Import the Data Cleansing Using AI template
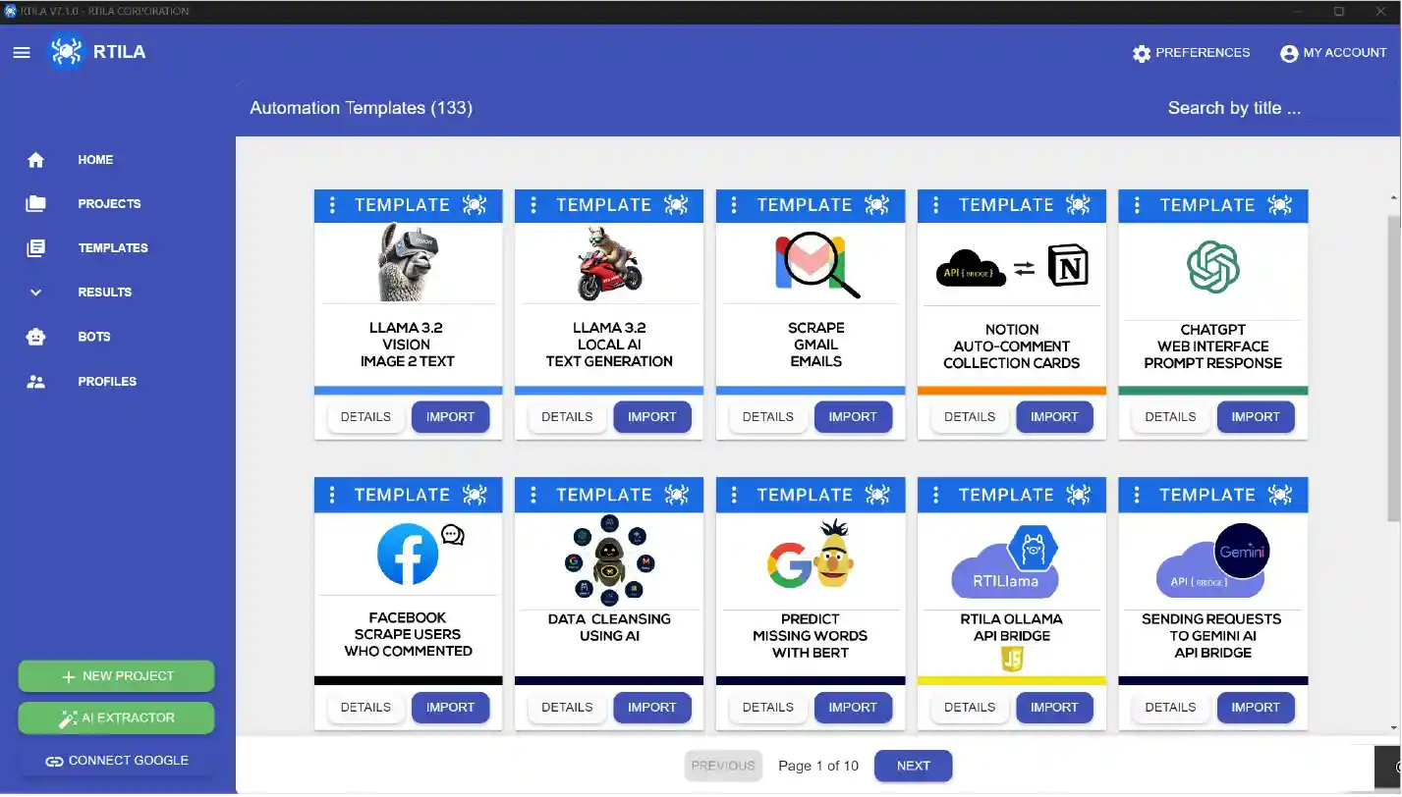The image size is (1402, 797). pyautogui.click(x=652, y=708)
